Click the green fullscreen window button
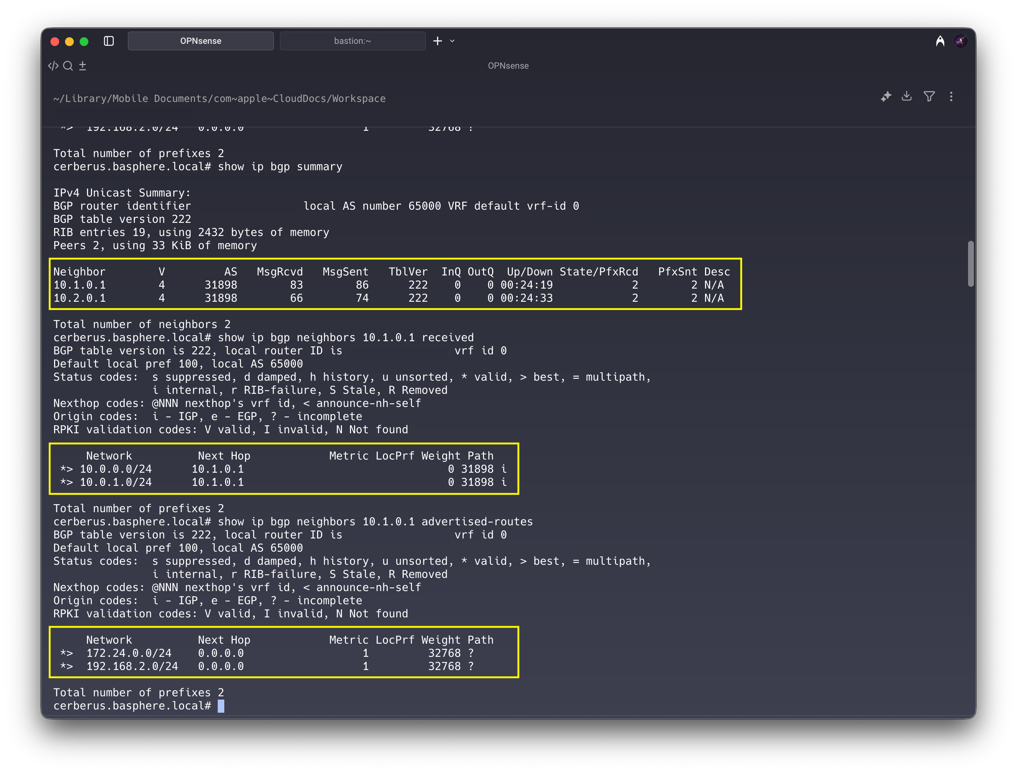This screenshot has width=1017, height=773. (84, 41)
